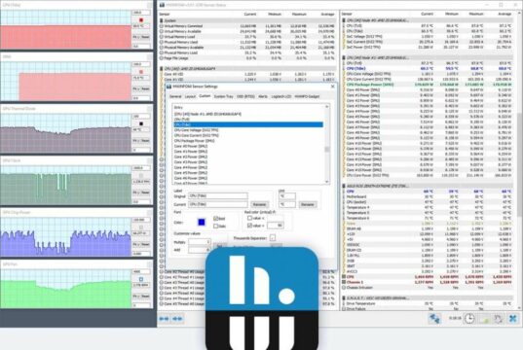Click Reset in the CPU (Tdie) graph window
The width and height of the screenshot is (523, 350).
pos(145,37)
